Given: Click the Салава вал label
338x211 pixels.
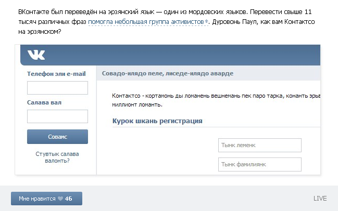Looking at the screenshot, I should coord(44,102).
